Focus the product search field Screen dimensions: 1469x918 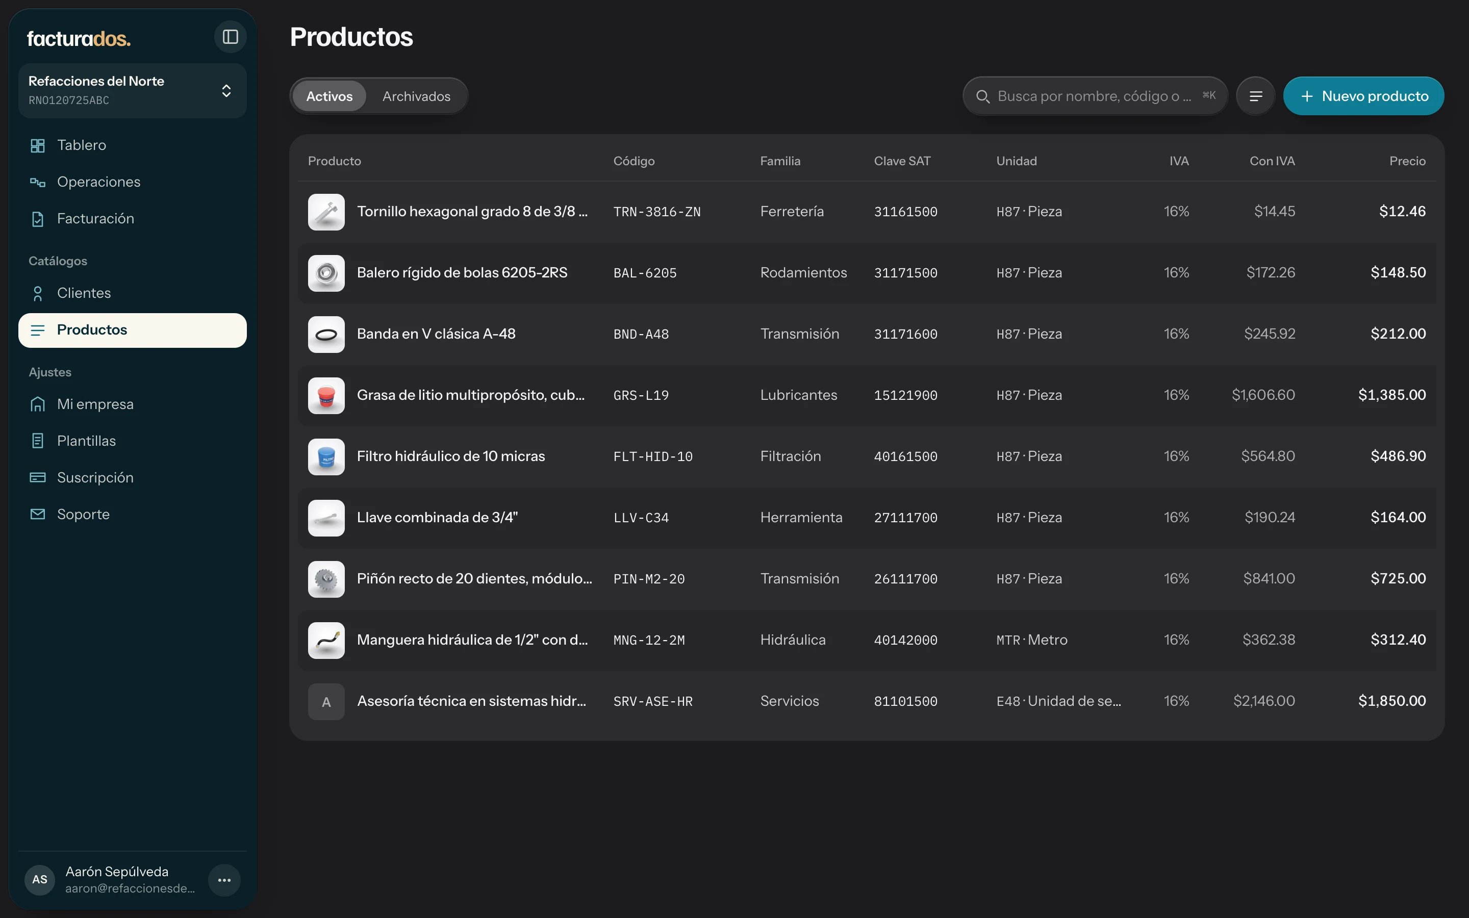click(x=1095, y=96)
